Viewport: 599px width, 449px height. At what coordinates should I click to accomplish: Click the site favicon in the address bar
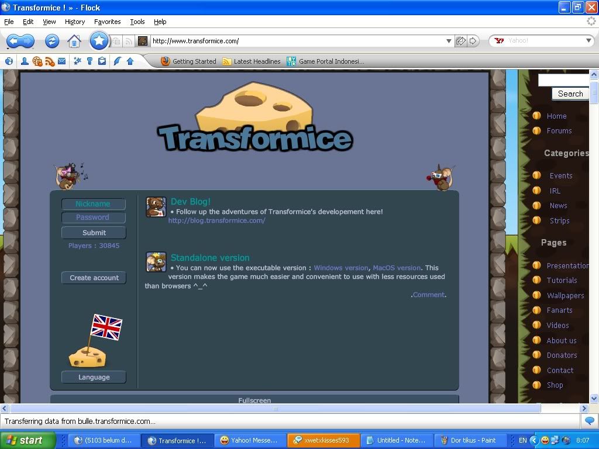(x=143, y=41)
